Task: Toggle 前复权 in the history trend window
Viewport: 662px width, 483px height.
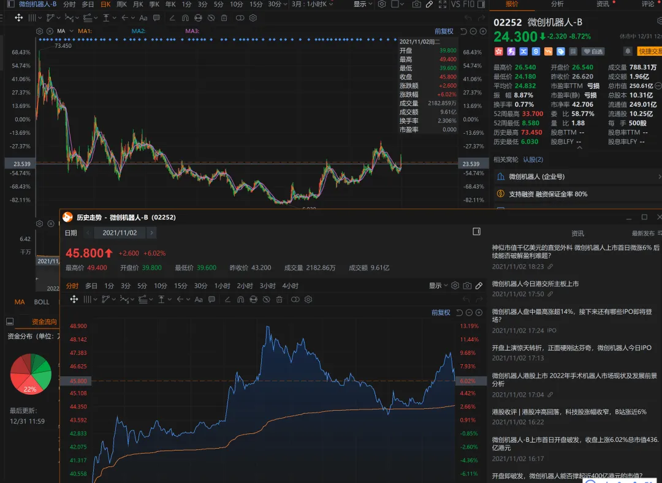Action: [441, 313]
